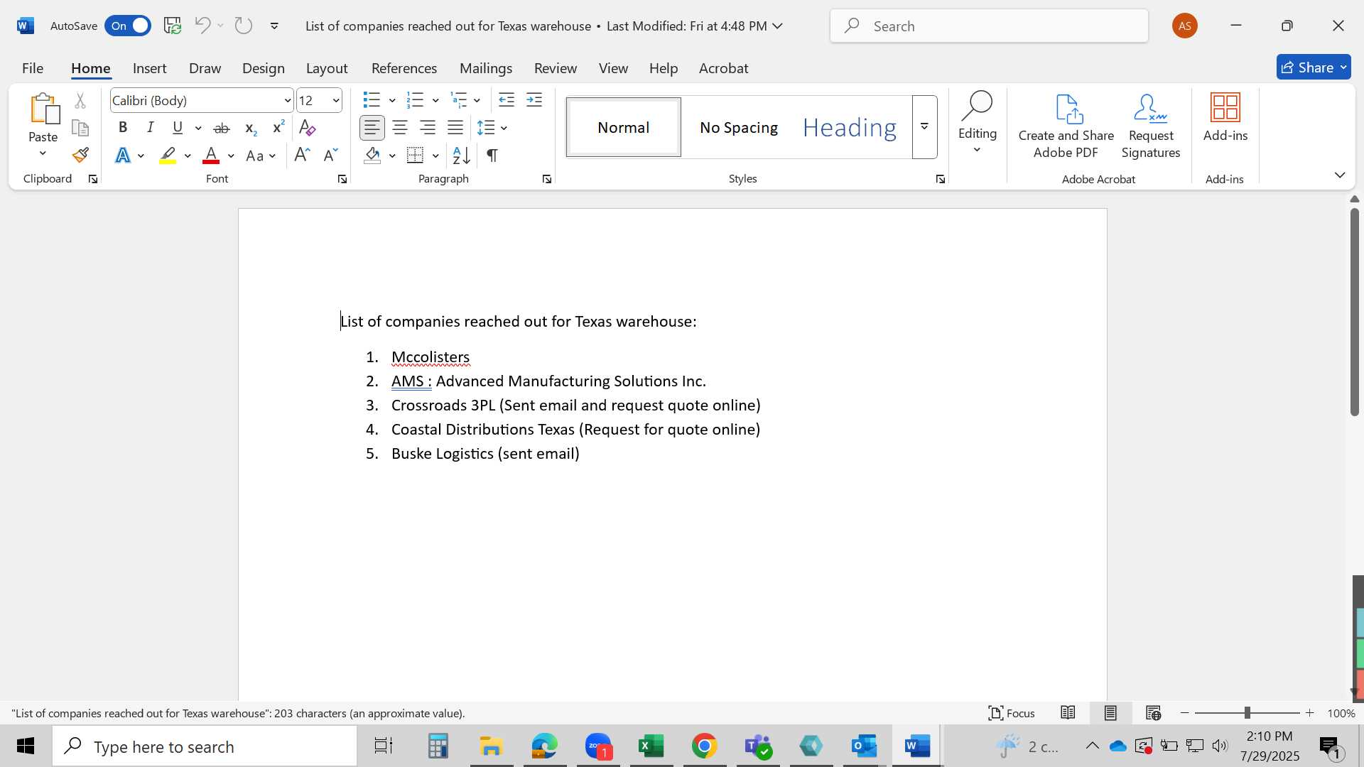Toggle the AutoSave switch

point(128,26)
